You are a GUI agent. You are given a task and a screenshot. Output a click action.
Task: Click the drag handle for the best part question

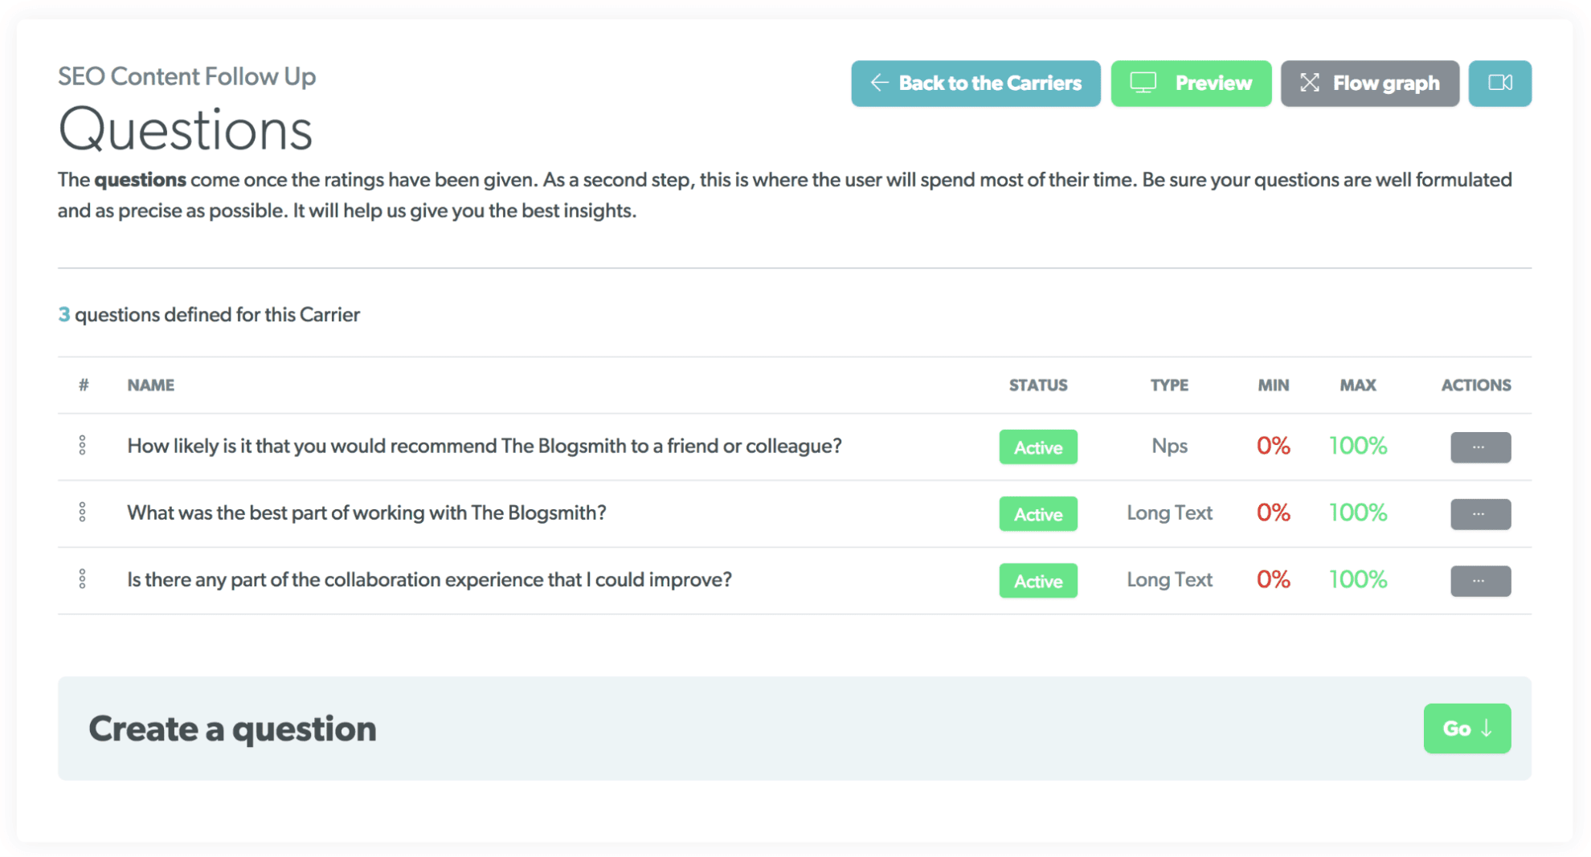83,512
